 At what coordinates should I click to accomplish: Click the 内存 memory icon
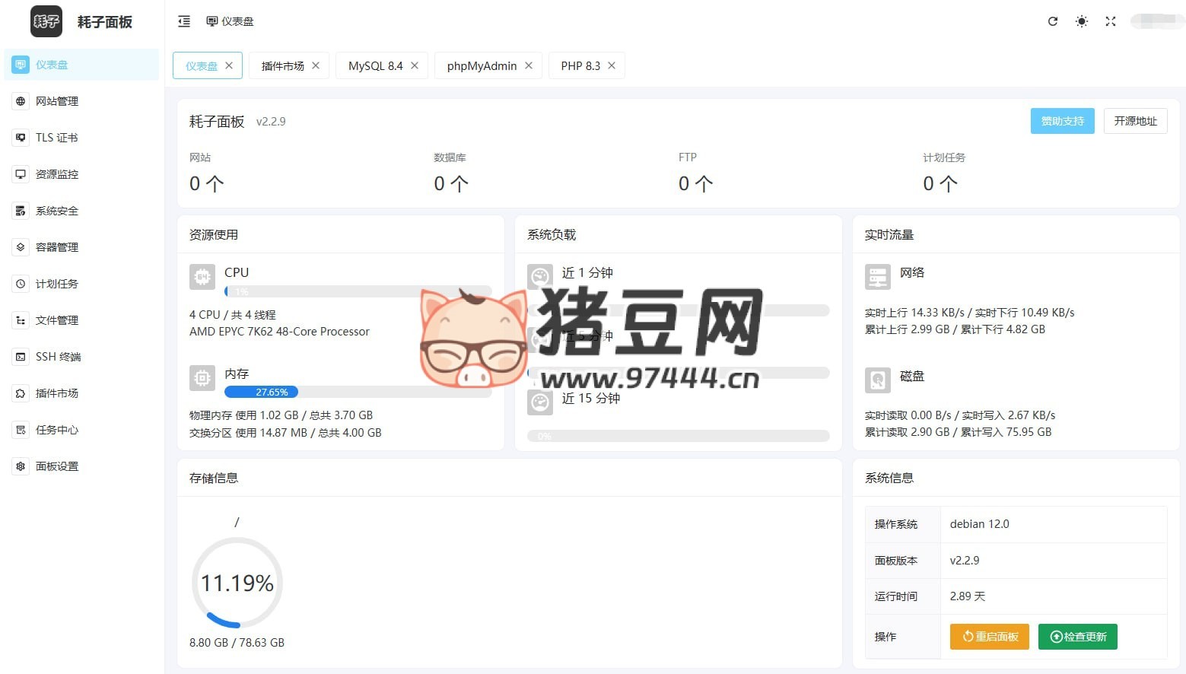tap(202, 377)
